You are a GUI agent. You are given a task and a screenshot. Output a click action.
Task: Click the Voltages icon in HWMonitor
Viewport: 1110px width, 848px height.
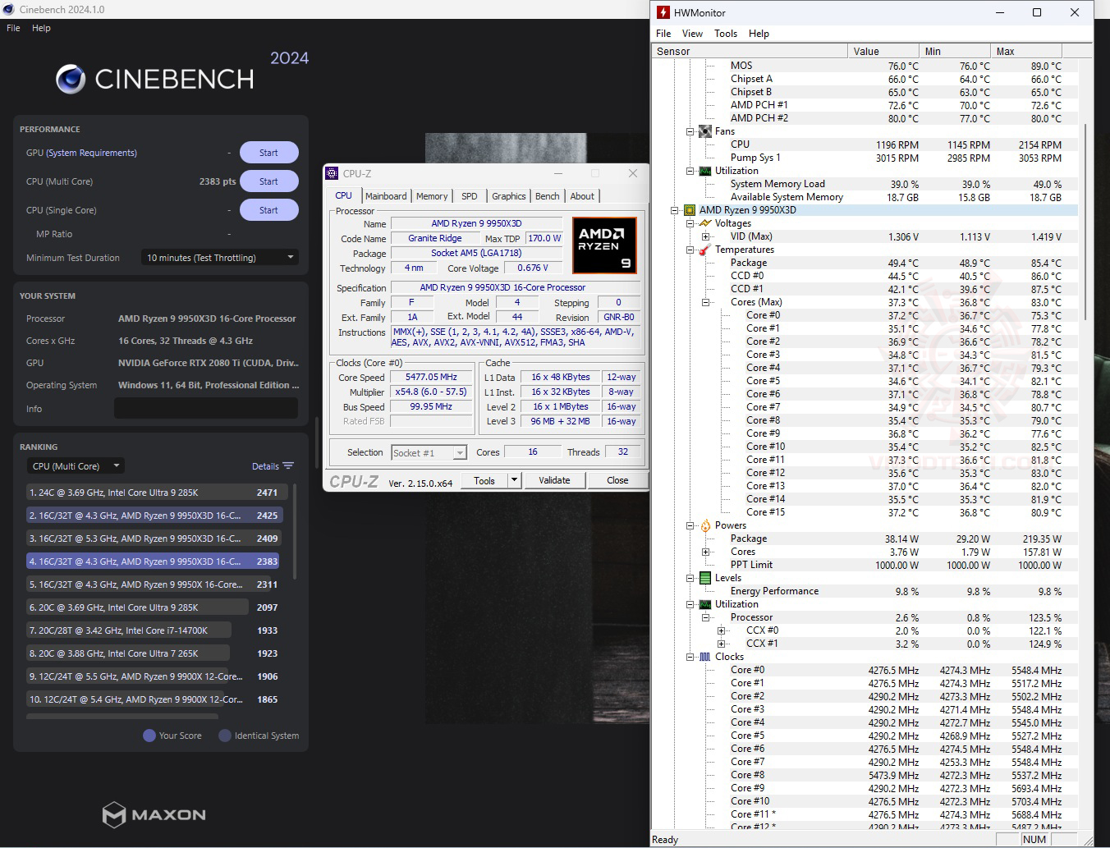[x=705, y=223]
